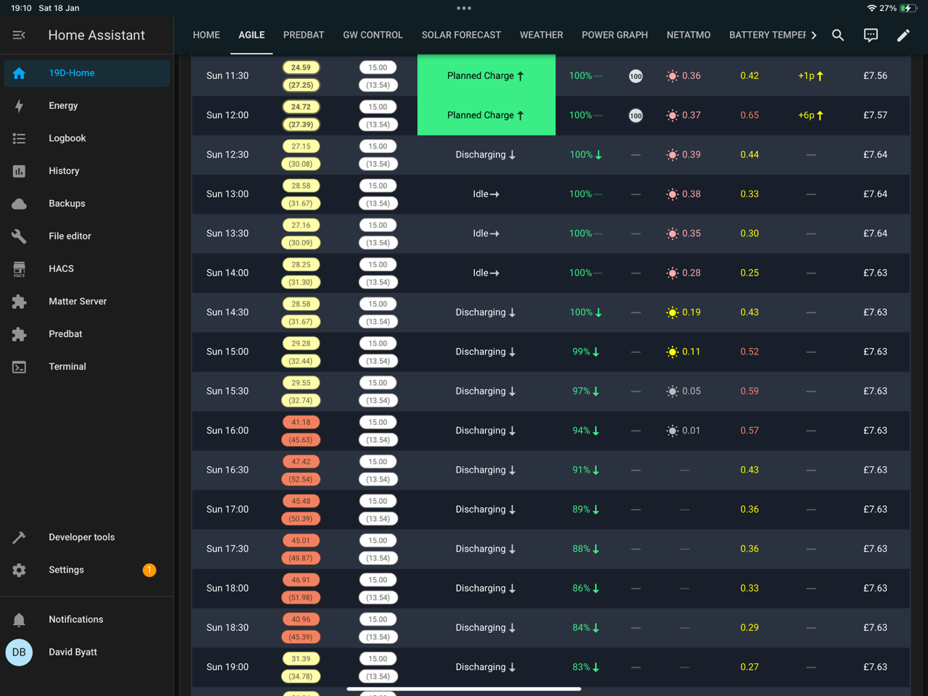Click the pencil edit dashboard icon
928x696 pixels.
(x=903, y=35)
